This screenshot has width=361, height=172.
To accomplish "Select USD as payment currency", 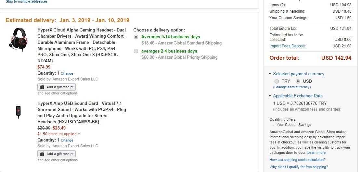I will 298,81.
